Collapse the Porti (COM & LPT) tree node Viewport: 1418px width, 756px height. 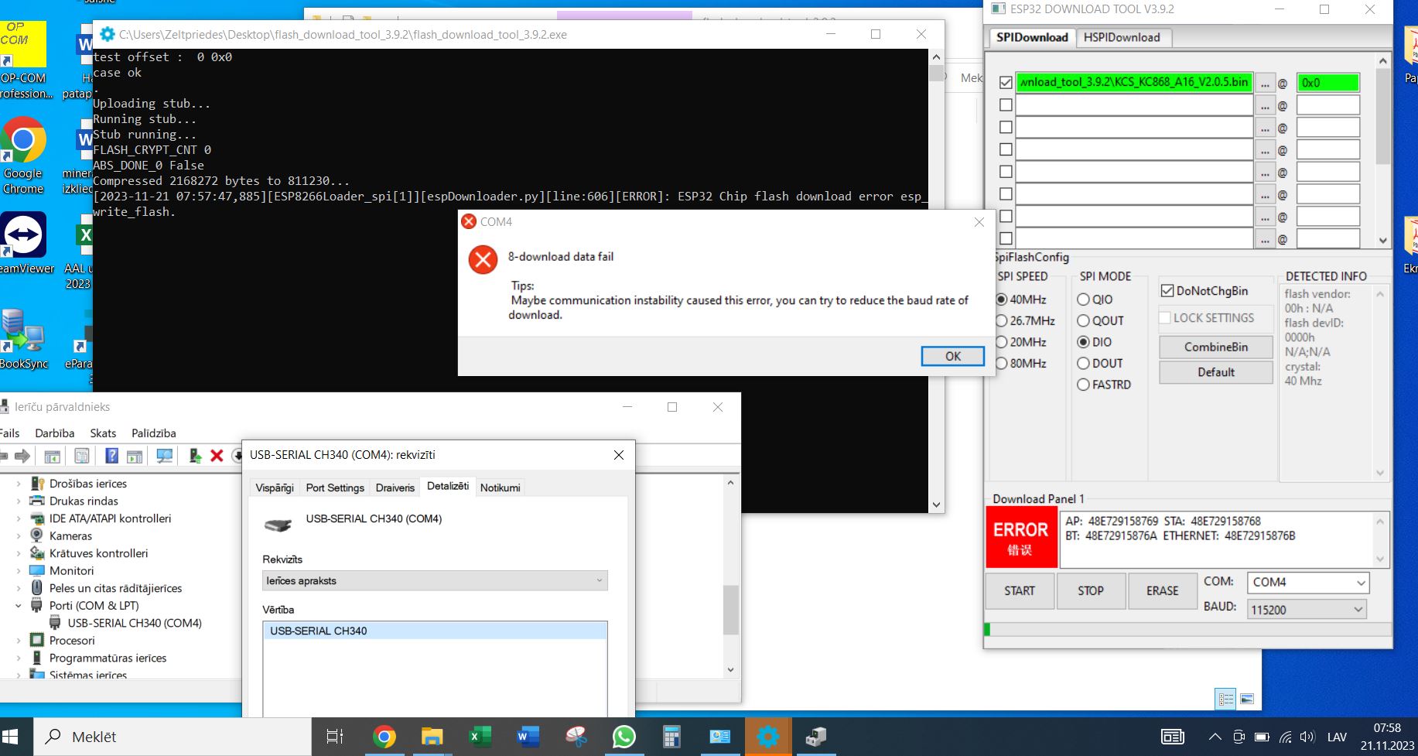[19, 606]
